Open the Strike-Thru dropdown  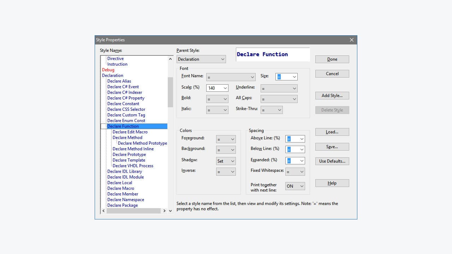click(271, 110)
